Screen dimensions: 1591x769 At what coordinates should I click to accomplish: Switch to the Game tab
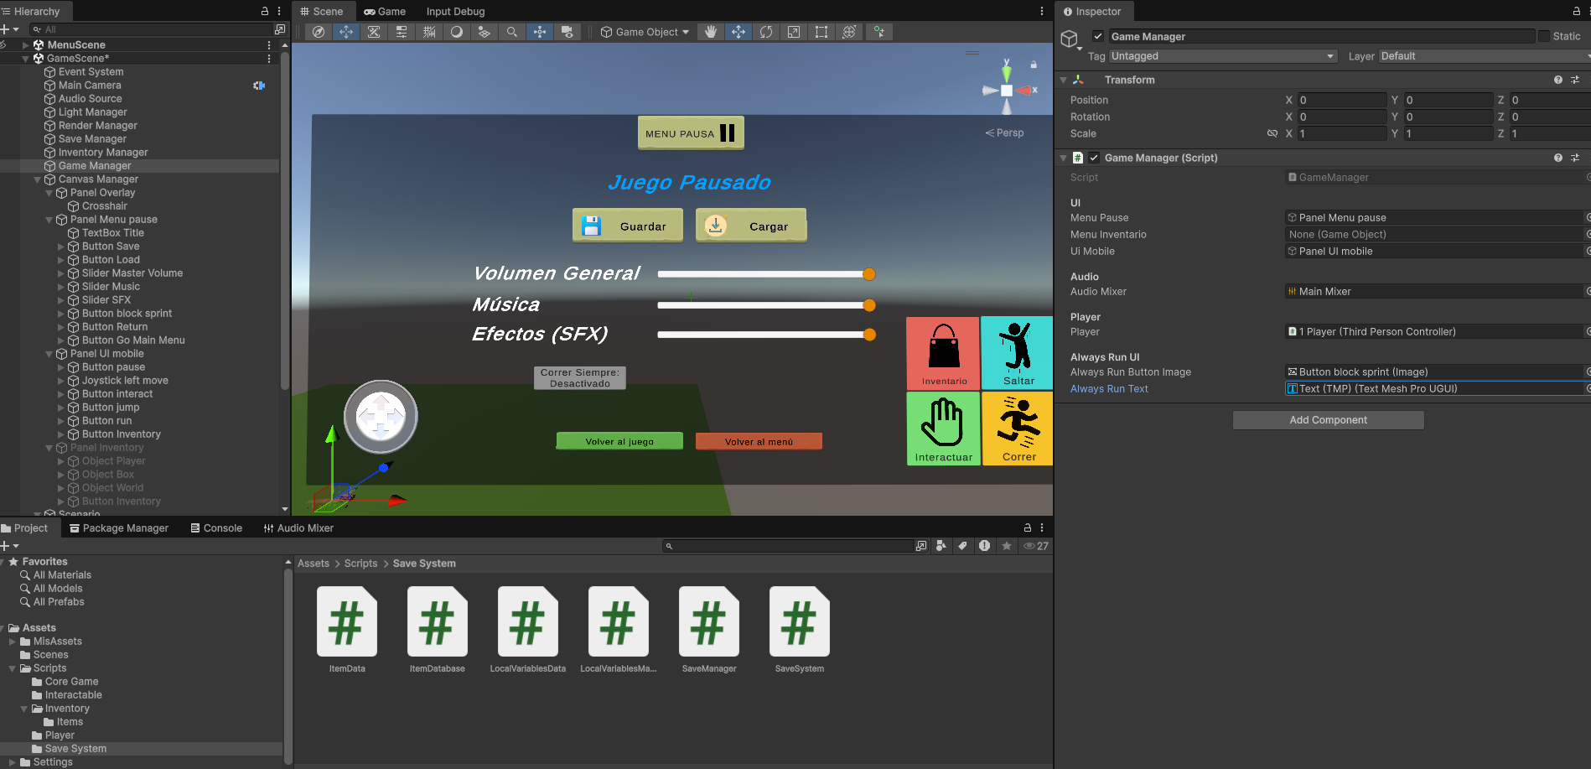385,11
